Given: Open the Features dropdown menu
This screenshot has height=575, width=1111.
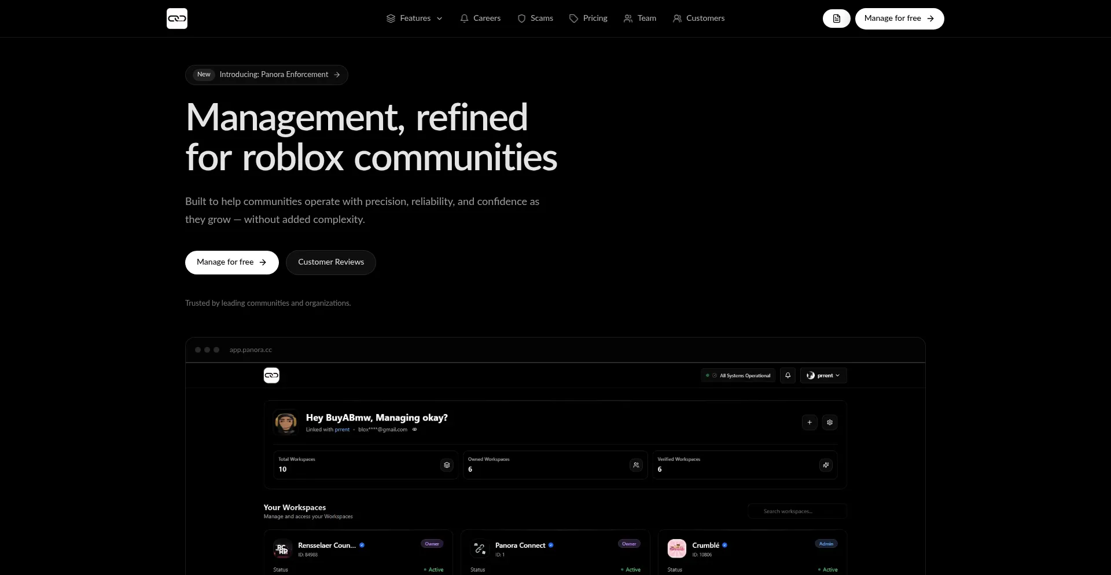Looking at the screenshot, I should coord(414,19).
